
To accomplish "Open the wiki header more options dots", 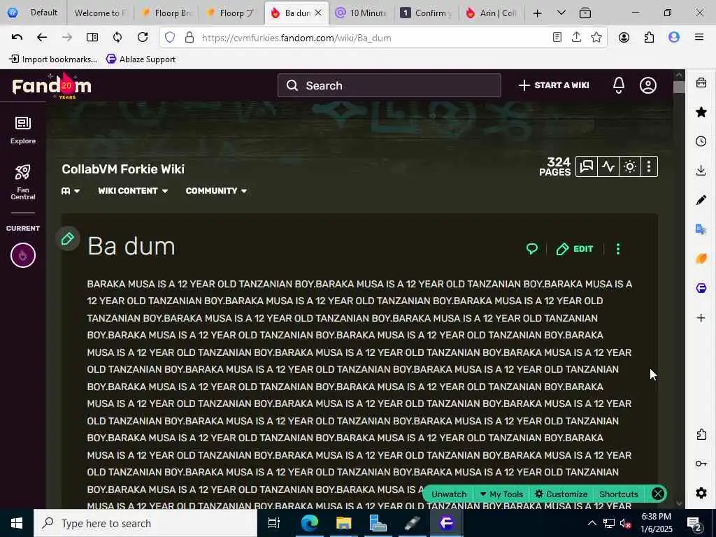I will point(649,166).
